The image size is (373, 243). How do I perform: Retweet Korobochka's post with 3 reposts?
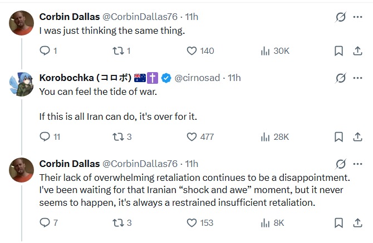coord(122,137)
